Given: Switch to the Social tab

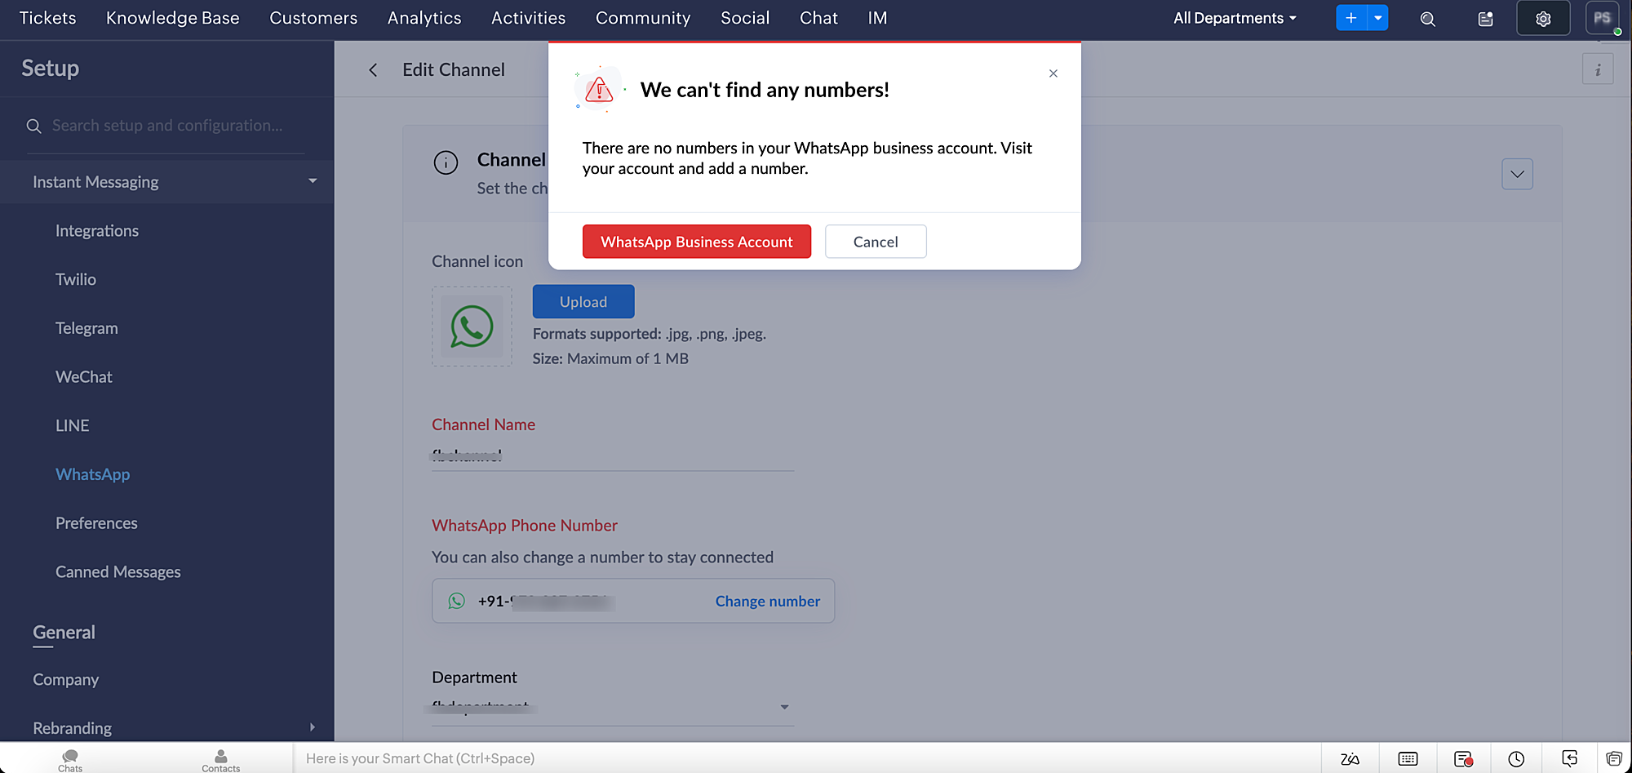Looking at the screenshot, I should point(745,18).
